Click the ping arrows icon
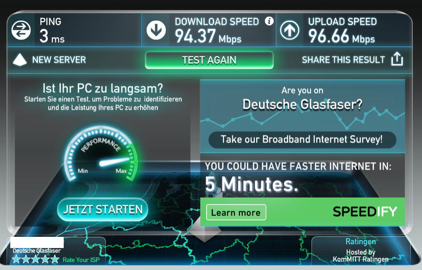Screen dimensions: 422x270 click(21, 30)
